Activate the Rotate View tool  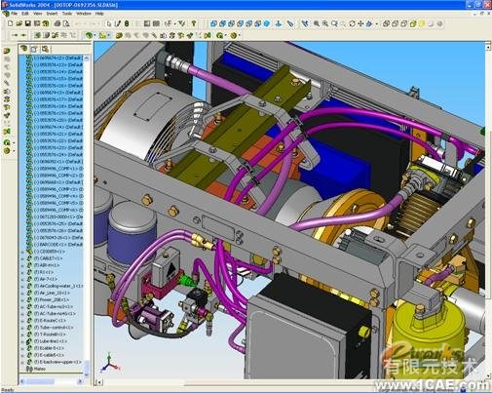pos(353,23)
